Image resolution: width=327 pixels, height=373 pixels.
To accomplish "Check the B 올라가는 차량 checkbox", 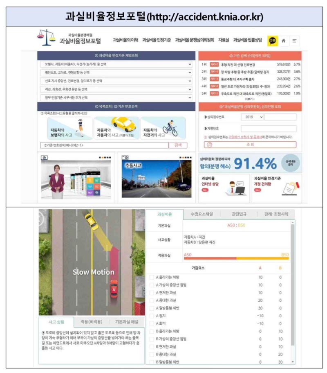I will coord(151,331).
